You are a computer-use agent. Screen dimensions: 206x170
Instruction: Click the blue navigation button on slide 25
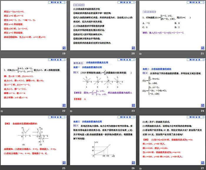point(64,163)
